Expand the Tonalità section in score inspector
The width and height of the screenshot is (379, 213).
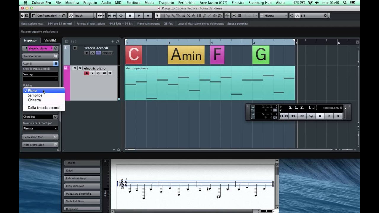[82, 163]
